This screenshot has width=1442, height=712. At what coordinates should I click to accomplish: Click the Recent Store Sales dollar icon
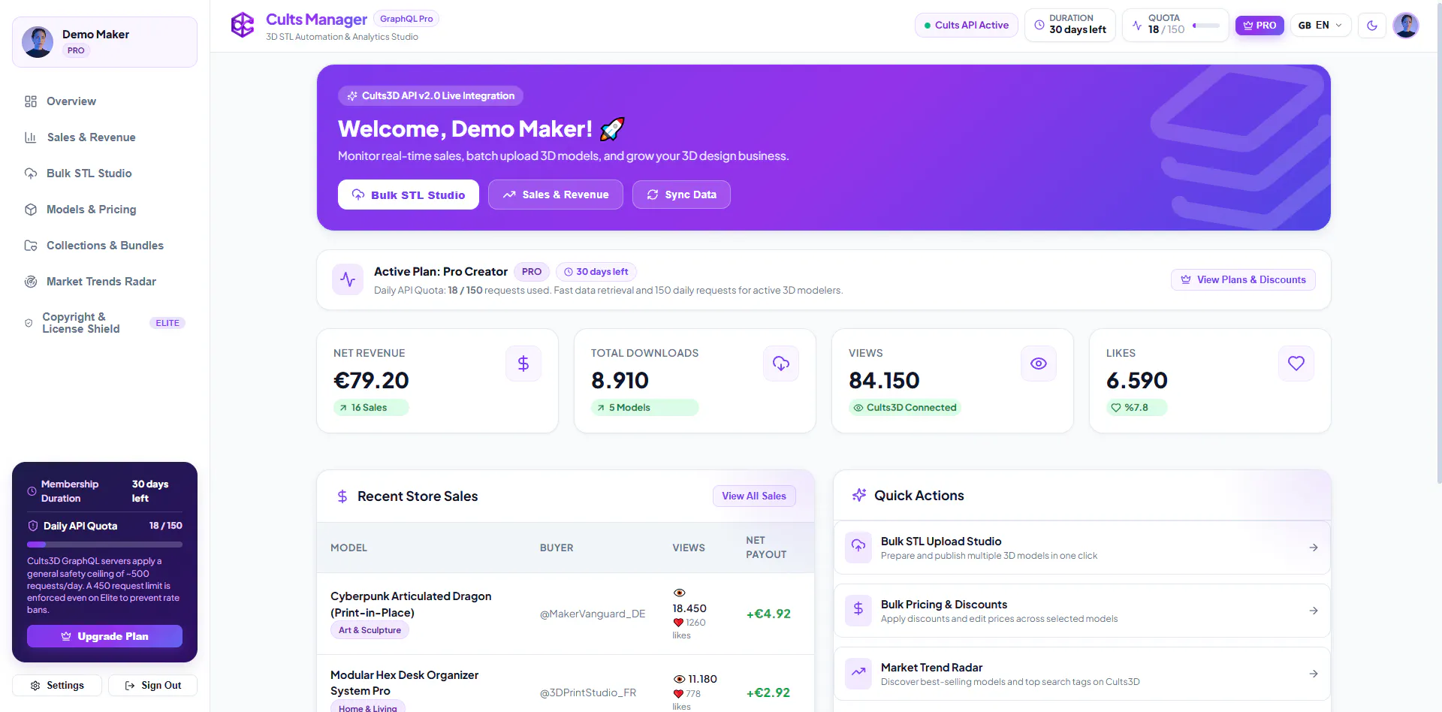pos(342,496)
